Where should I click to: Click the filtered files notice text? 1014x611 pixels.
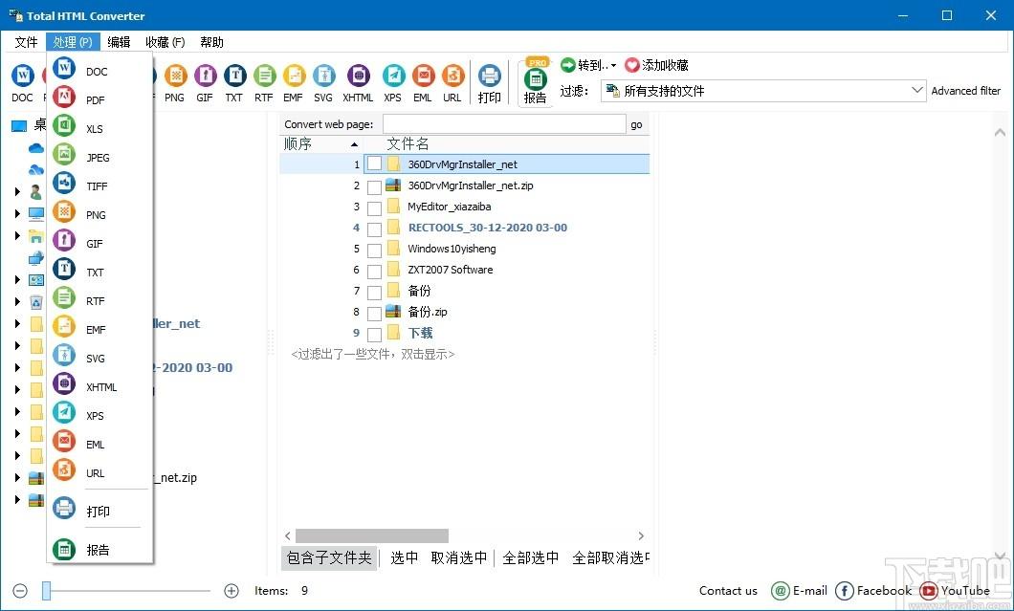373,354
